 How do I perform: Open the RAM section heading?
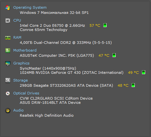17,37
